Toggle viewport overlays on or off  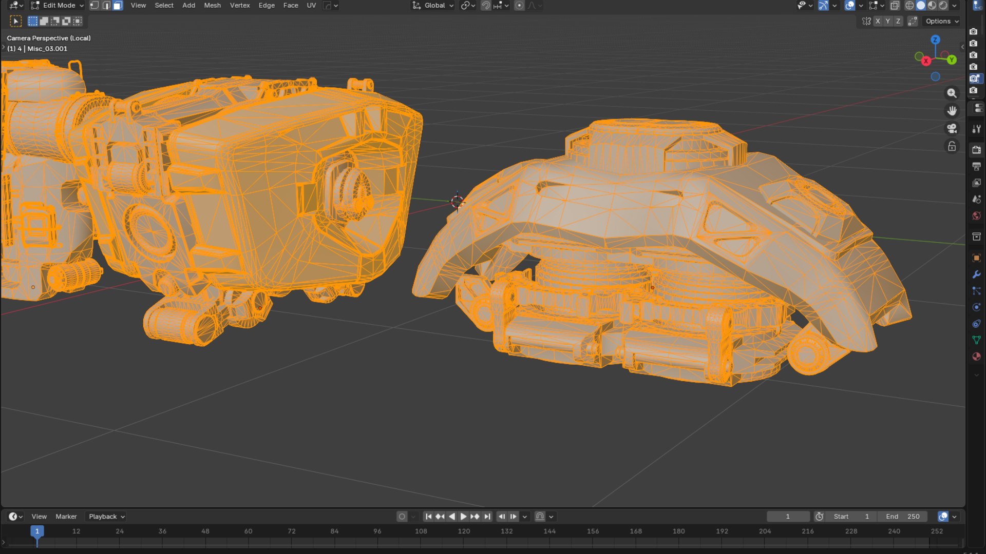[850, 6]
